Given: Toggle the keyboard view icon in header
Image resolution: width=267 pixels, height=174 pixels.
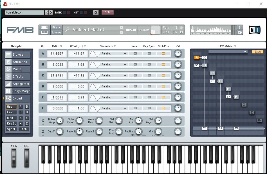Looking at the screenshot, I should (44, 32).
